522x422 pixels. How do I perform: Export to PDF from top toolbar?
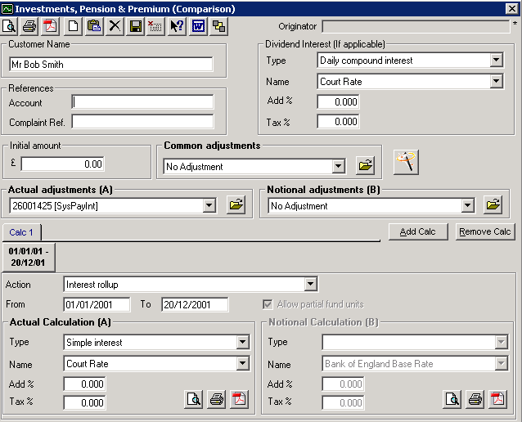tap(50, 26)
